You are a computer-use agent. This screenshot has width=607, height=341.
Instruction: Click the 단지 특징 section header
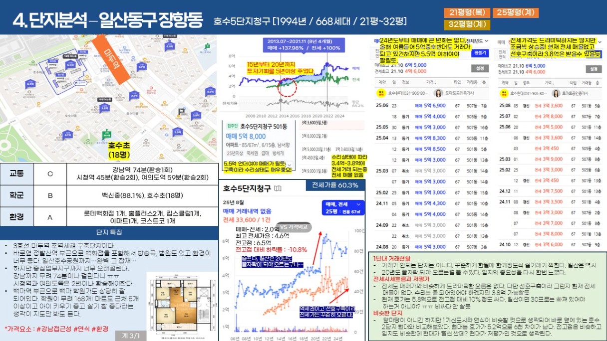(109, 232)
